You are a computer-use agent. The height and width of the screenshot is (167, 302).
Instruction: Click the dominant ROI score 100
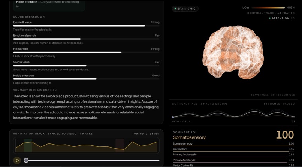point(285,135)
